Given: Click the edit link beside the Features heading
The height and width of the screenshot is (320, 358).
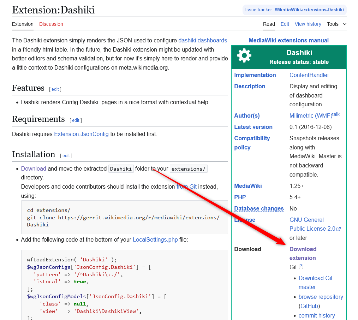Looking at the screenshot, I should coord(55,89).
